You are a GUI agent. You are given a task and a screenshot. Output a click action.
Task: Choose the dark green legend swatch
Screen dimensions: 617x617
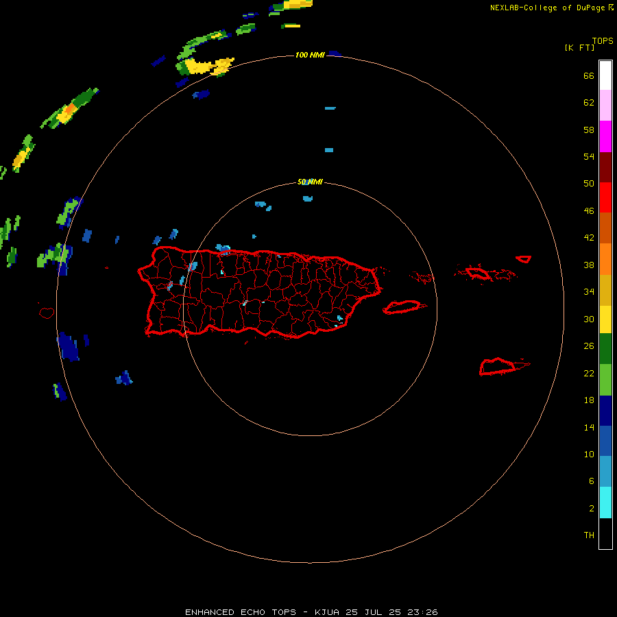pyautogui.click(x=605, y=349)
